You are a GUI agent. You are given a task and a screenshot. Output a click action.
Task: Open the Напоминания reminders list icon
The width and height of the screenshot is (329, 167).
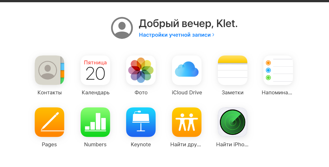click(278, 70)
